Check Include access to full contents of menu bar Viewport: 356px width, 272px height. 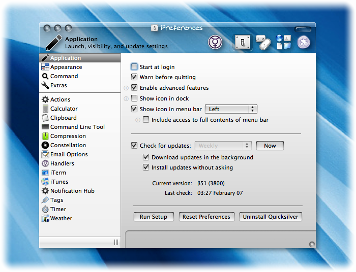click(146, 119)
